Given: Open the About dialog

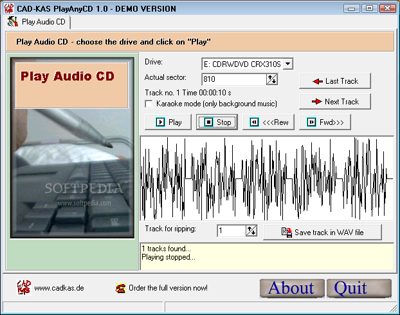Looking at the screenshot, I should 292,288.
